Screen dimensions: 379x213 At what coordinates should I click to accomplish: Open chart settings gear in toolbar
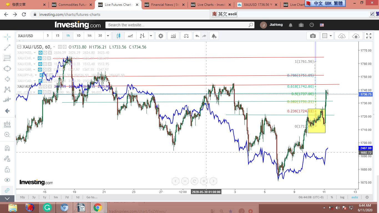(161, 36)
